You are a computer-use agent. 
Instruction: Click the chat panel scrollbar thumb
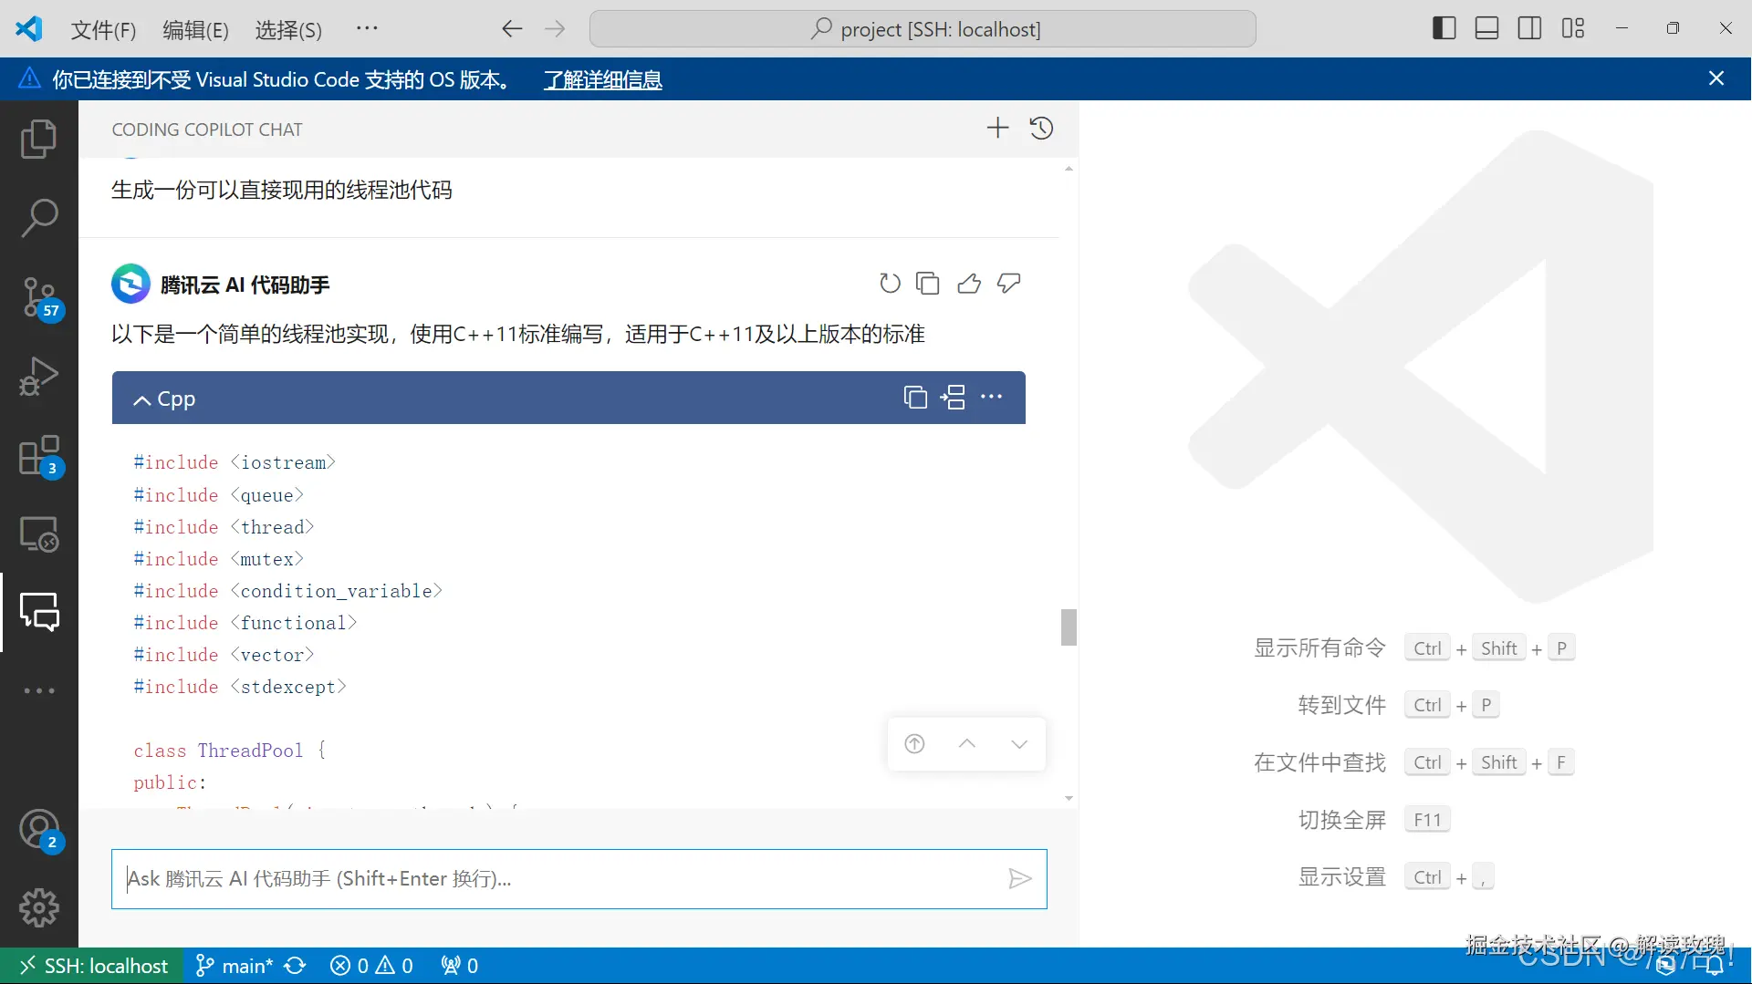[1069, 627]
